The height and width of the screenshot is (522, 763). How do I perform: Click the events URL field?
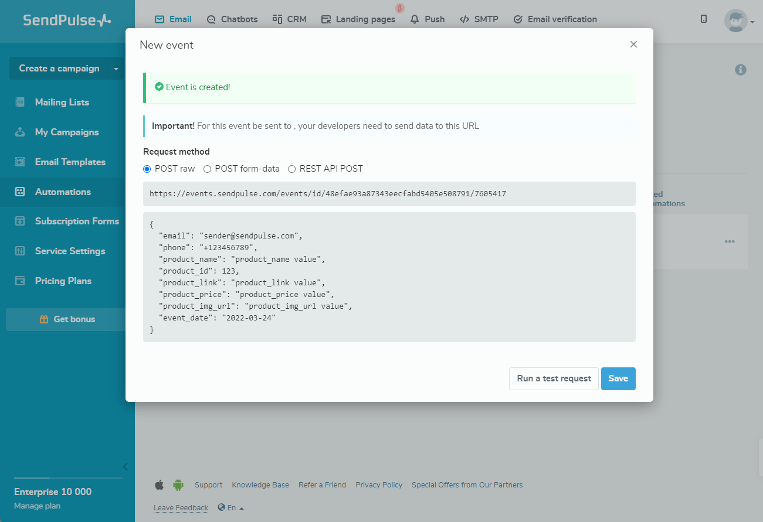[389, 194]
